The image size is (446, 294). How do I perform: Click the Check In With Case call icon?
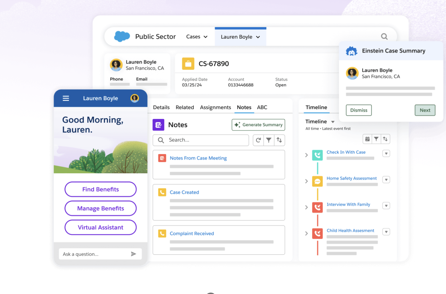[x=318, y=155]
